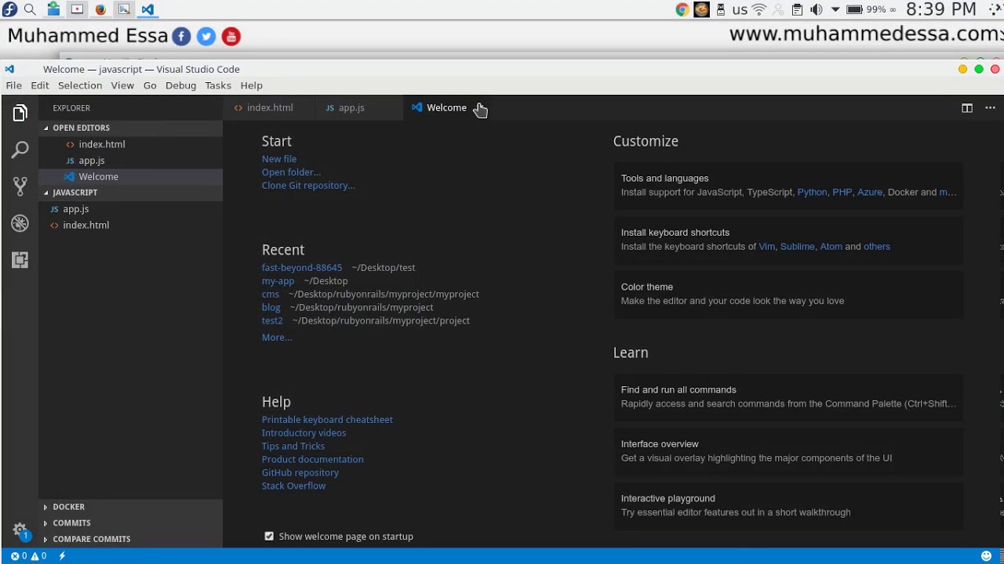The width and height of the screenshot is (1004, 564).
Task: Click the Interactive playground option
Action: 788,505
